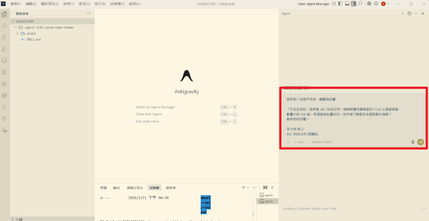Click the microphone voice input icon
This screenshot has height=221, width=429.
413,142
